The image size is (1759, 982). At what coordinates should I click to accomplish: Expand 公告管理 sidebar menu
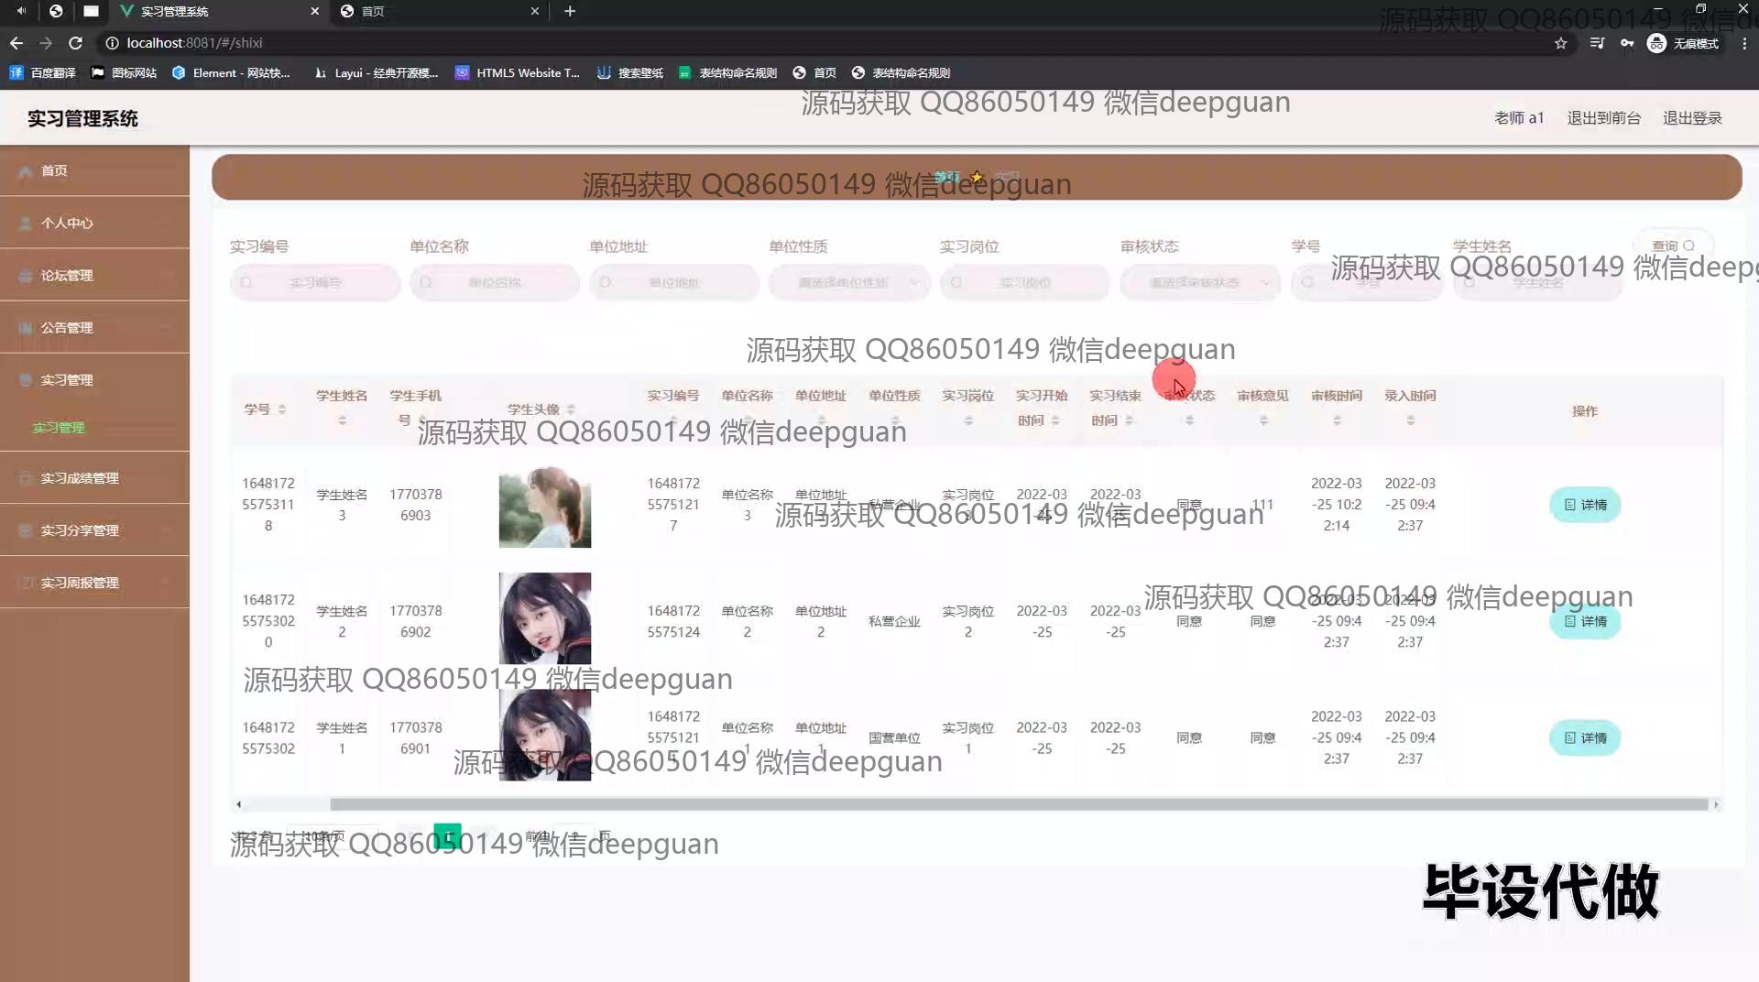[x=94, y=327]
